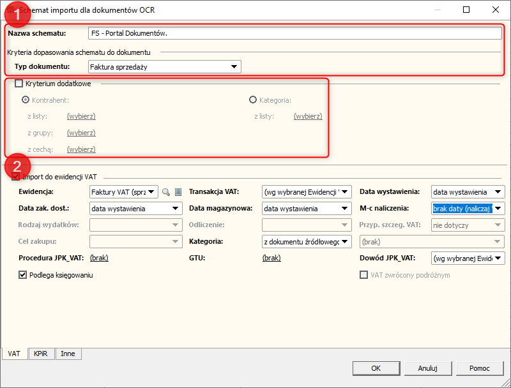Open the Typ dokumentu dropdown
Image resolution: width=511 pixels, height=388 pixels.
pyautogui.click(x=165, y=67)
